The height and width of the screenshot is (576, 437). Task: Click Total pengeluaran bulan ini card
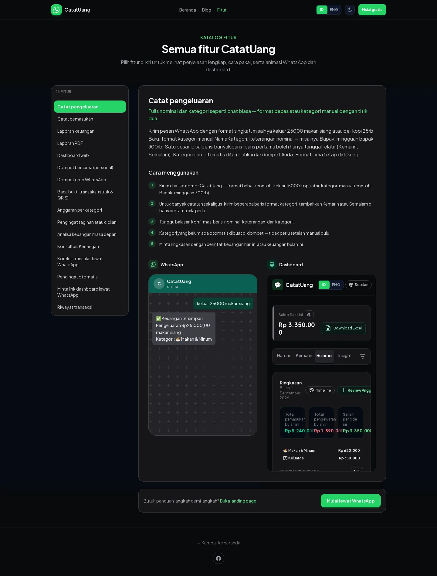(321, 423)
